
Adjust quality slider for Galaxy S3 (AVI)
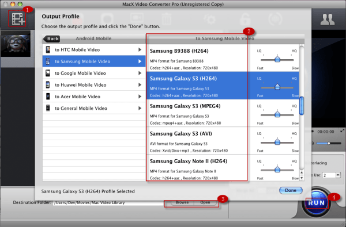[277, 142]
